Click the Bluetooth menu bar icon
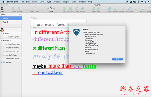 [145, 2]
